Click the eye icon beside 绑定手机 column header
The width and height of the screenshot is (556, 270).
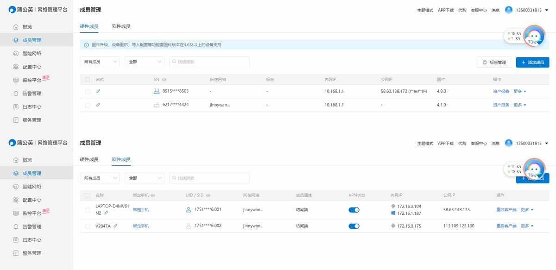(153, 195)
